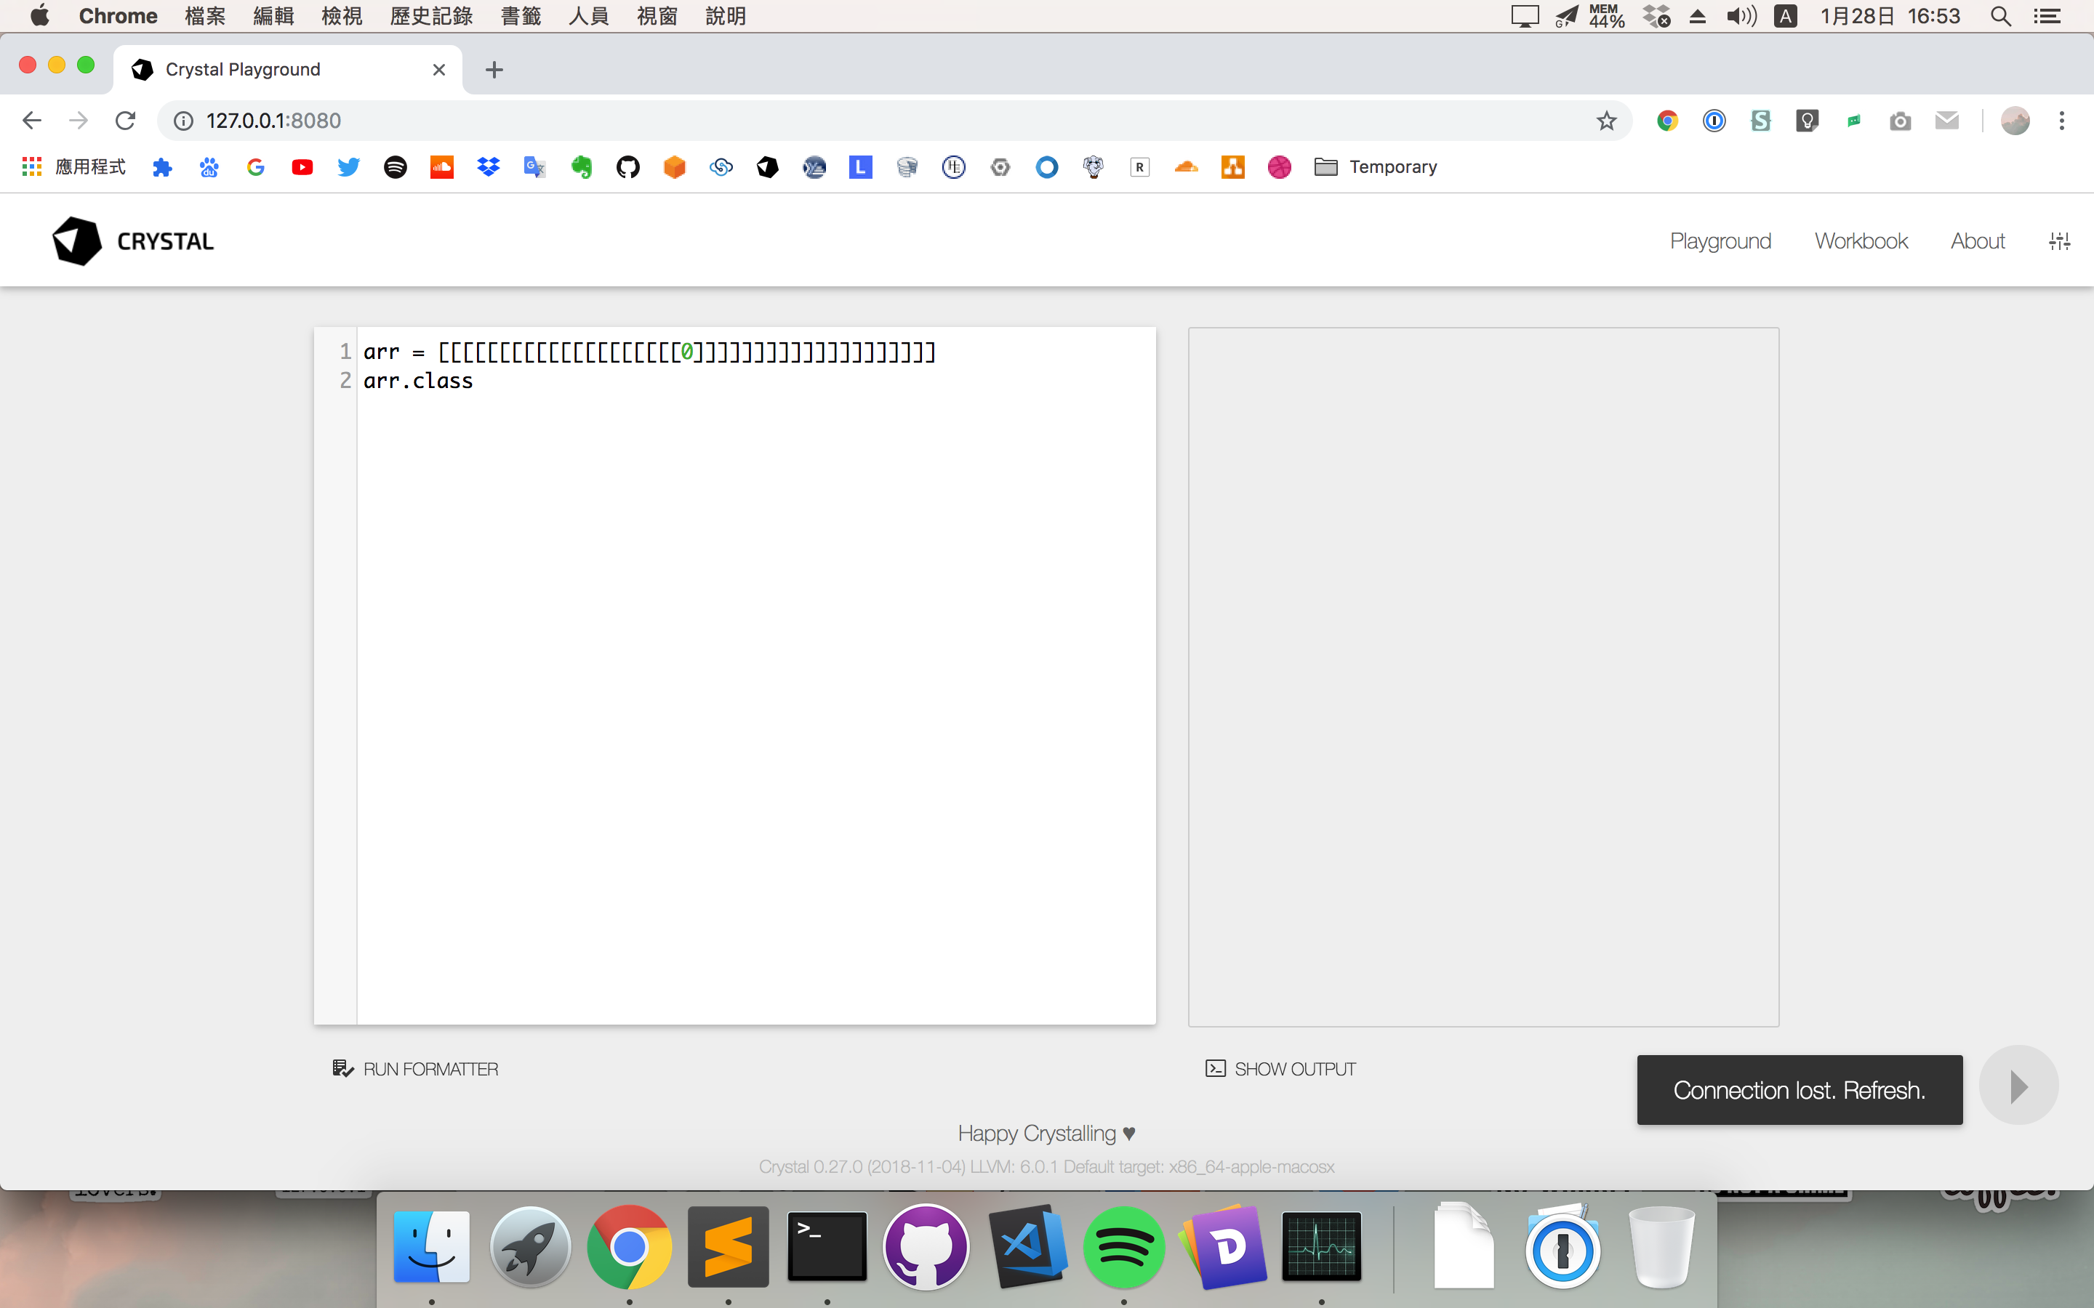
Task: Open the 檔案 menu in the menu bar
Action: pyautogui.click(x=205, y=17)
